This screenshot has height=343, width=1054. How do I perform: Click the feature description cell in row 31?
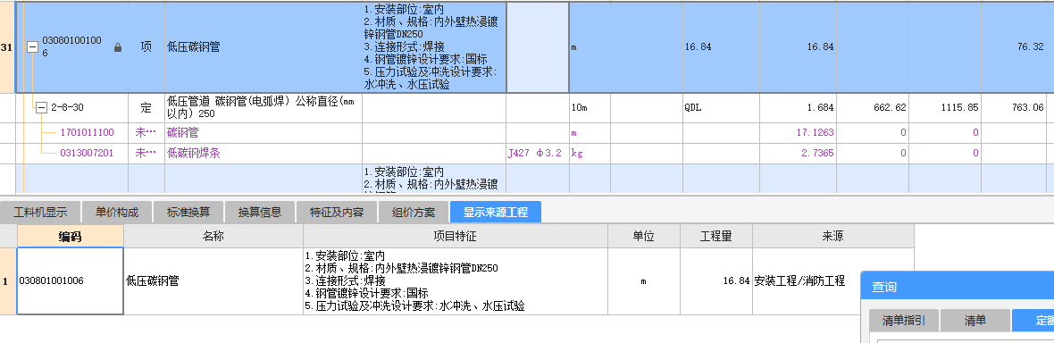433,47
